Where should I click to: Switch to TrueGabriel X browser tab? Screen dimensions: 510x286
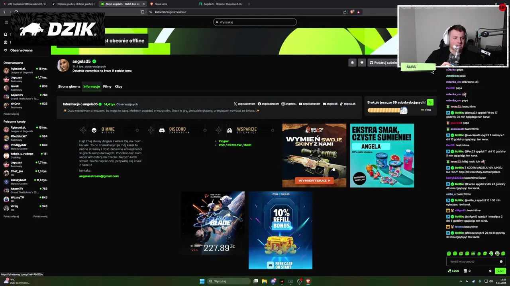[25, 4]
